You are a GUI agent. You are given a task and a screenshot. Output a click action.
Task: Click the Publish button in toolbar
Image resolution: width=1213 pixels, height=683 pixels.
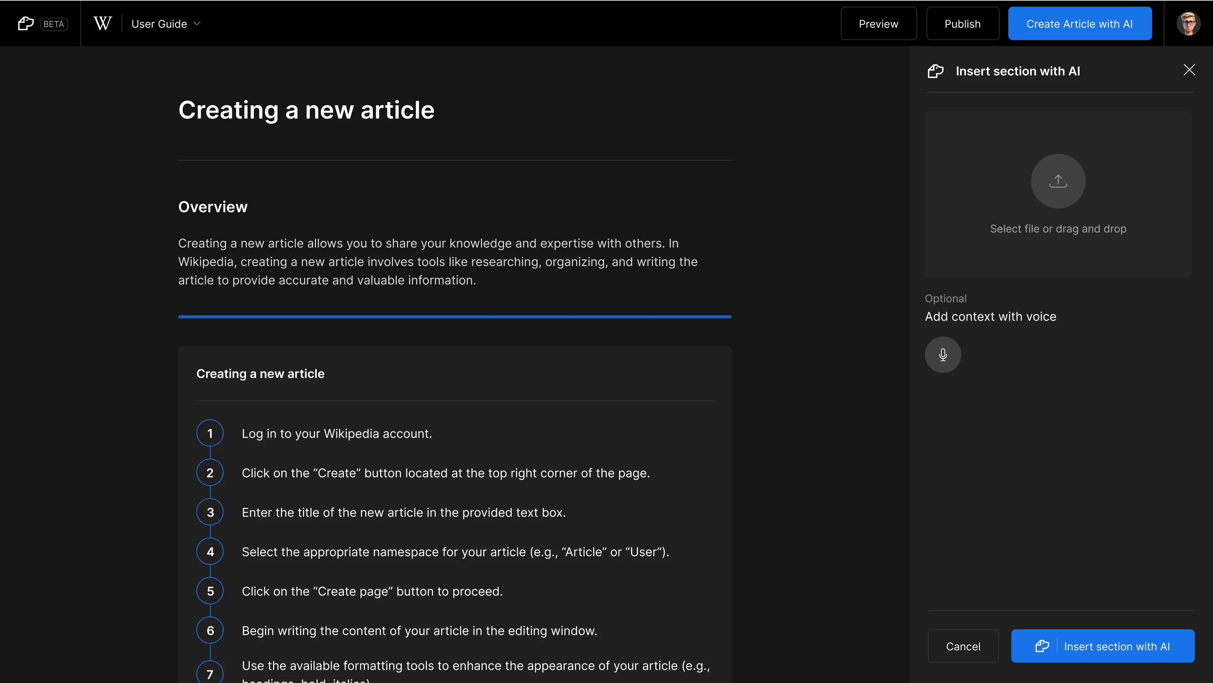click(962, 23)
